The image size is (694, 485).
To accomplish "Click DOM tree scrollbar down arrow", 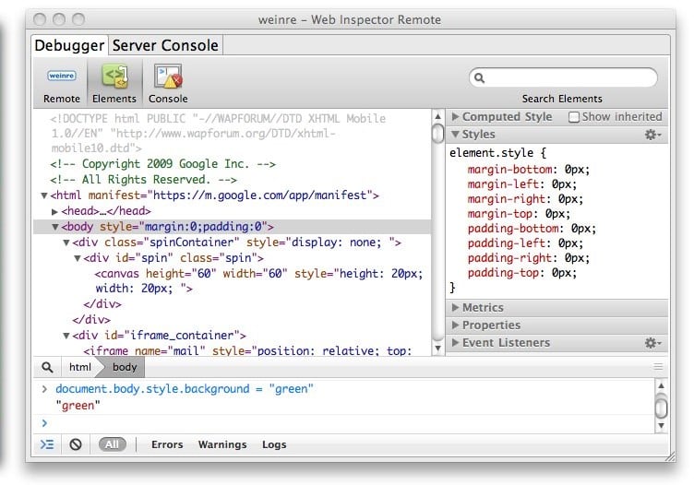I will [437, 349].
